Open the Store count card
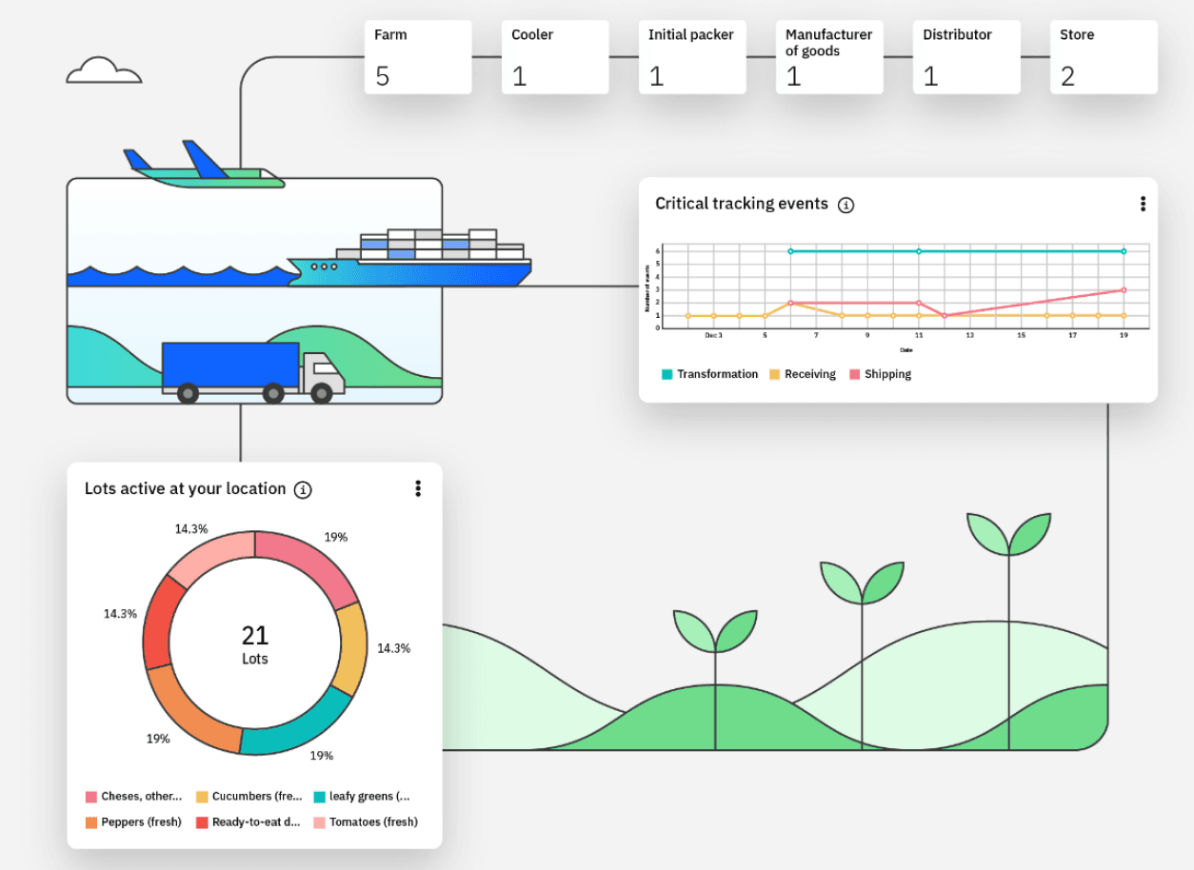This screenshot has width=1194, height=870. [1104, 57]
